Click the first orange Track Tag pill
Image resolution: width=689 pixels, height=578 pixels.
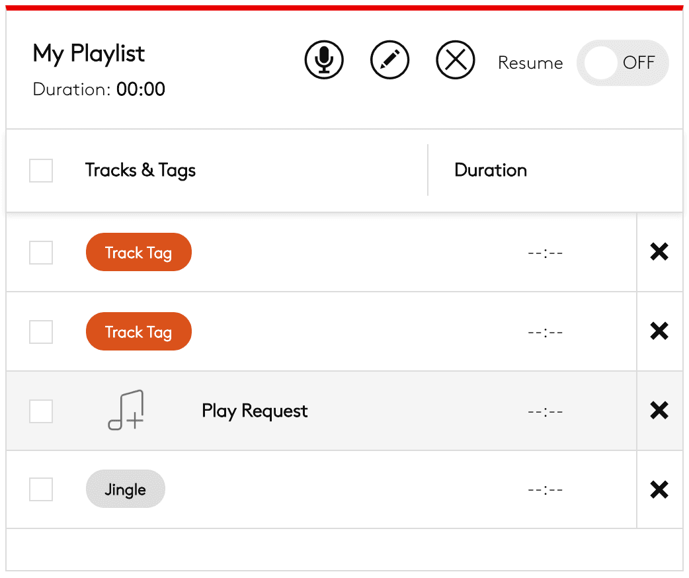[x=138, y=253]
